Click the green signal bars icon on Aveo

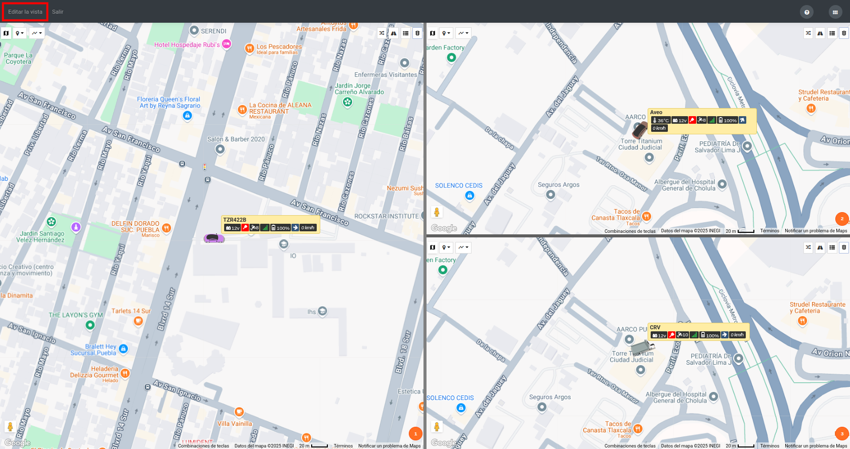pos(712,120)
